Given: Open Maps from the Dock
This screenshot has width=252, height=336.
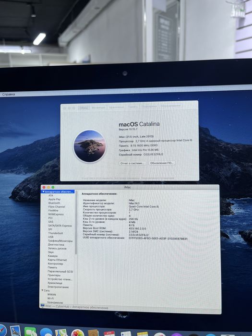Looking at the screenshot, I should click(61, 333).
